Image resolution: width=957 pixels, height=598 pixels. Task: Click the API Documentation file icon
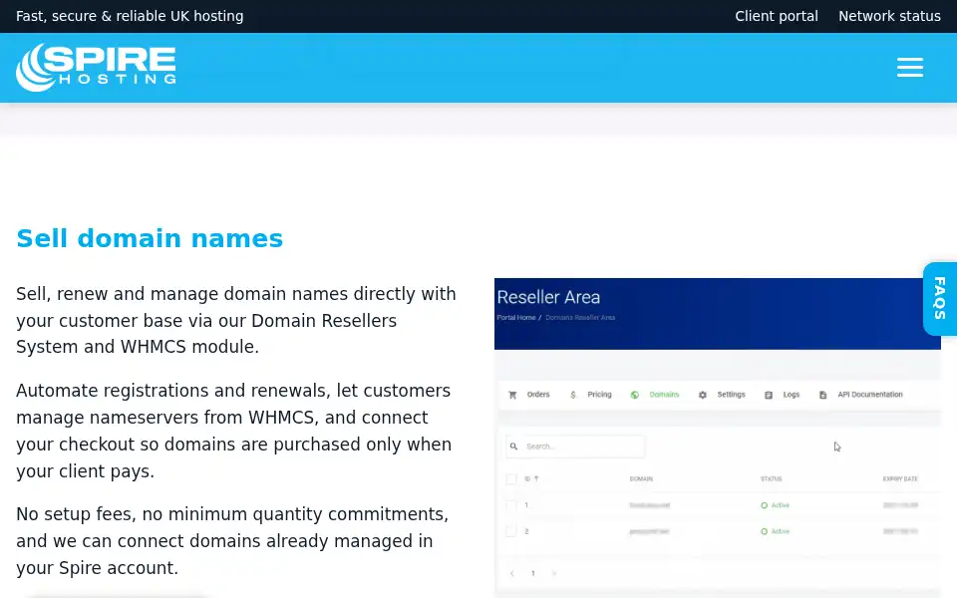click(x=822, y=395)
